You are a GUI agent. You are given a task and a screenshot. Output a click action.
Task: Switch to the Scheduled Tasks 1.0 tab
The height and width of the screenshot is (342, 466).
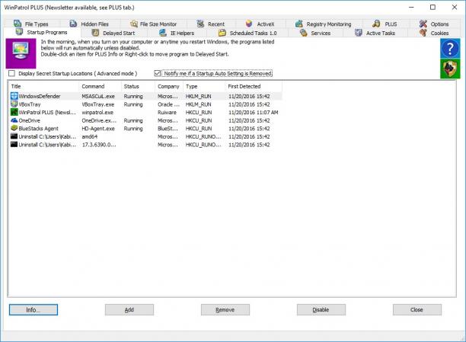click(247, 33)
